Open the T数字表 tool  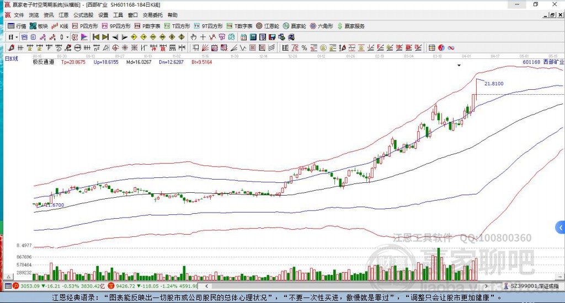pos(239,26)
